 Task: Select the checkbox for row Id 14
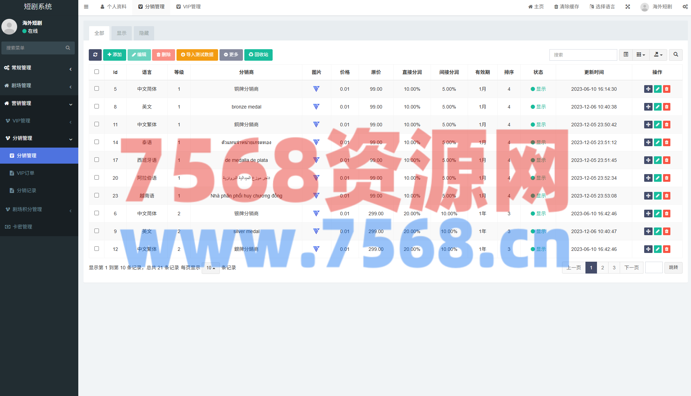click(x=97, y=142)
